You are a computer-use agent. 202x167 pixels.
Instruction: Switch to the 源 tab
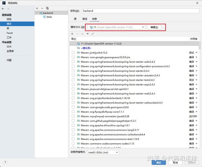75,19
